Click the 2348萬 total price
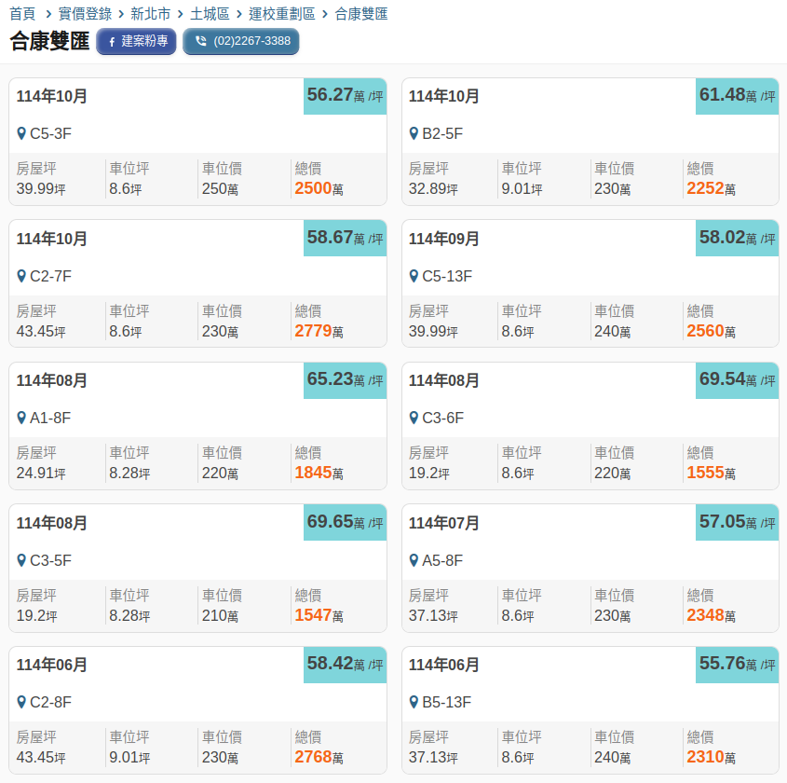Screen dimensions: 787x783 tap(711, 615)
